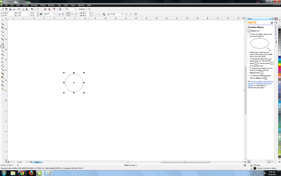Image resolution: width=281 pixels, height=176 pixels.
Task: Select the Smart Fill tool
Action: pyautogui.click(x=2, y=39)
